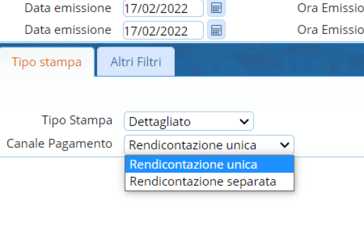Click the second Data emissione label
The height and width of the screenshot is (226, 364).
(68, 30)
